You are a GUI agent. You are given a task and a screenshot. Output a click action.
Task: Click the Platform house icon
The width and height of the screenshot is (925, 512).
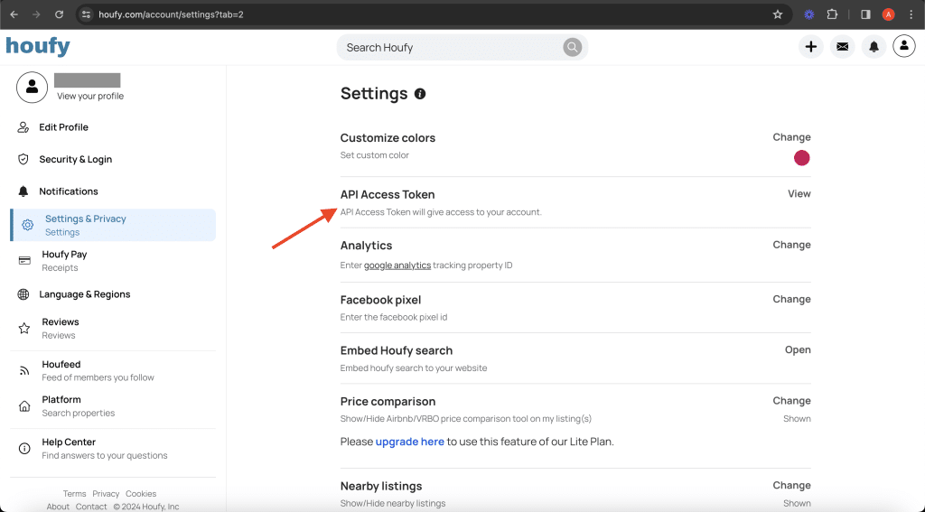coord(24,405)
